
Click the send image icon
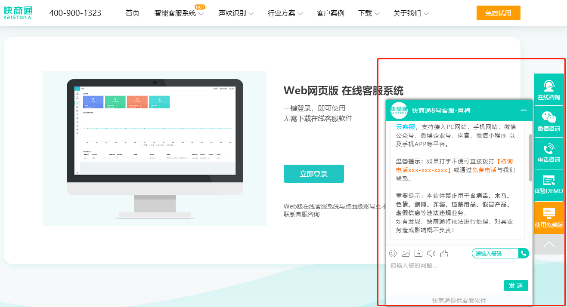(x=406, y=253)
